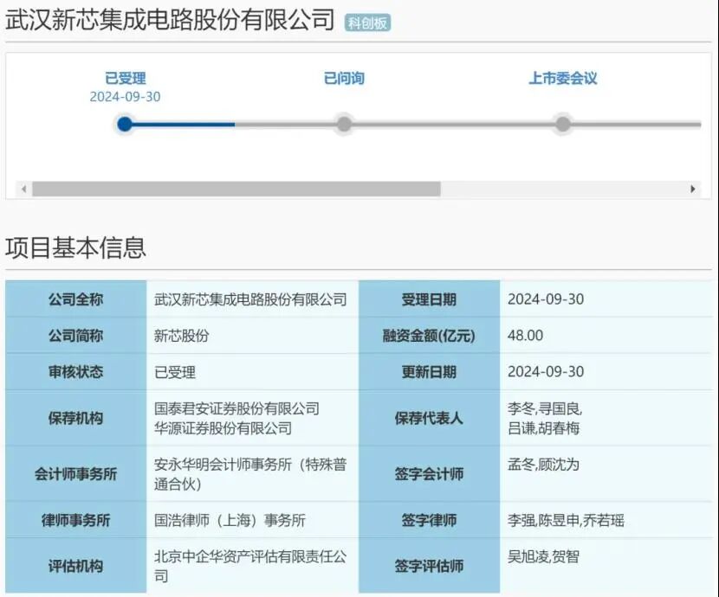The height and width of the screenshot is (597, 719).
Task: Click the 保荐机构 header cell
Action: 75,418
